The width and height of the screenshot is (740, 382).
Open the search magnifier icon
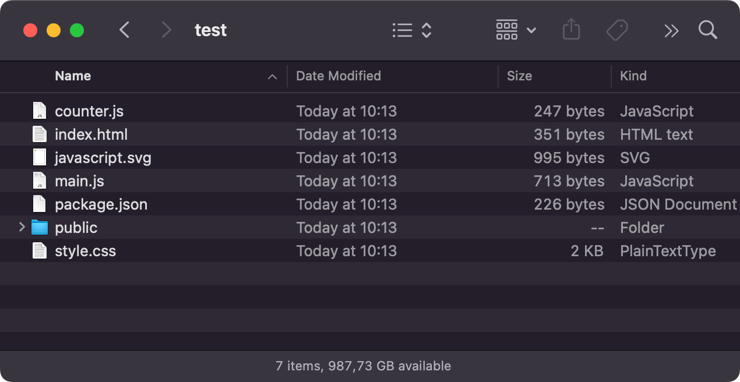click(707, 30)
